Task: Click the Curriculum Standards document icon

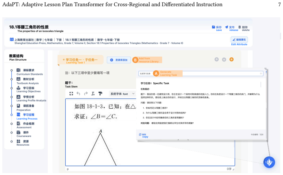Action: (x=19, y=70)
